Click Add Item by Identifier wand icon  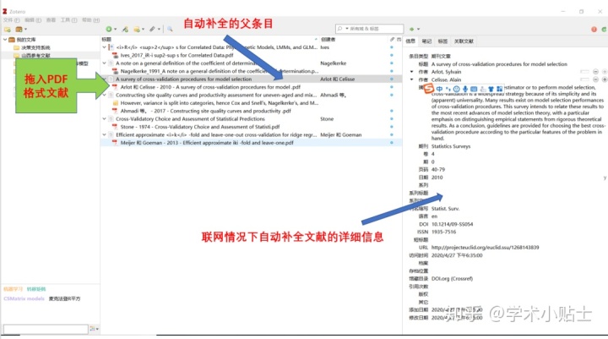pyautogui.click(x=125, y=29)
